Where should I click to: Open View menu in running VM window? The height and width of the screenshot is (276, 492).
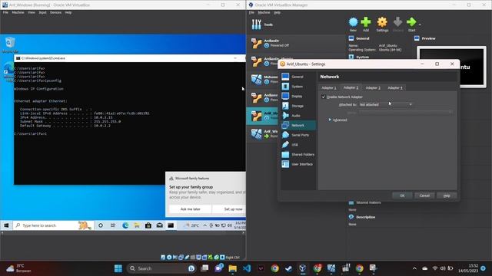tap(32, 12)
